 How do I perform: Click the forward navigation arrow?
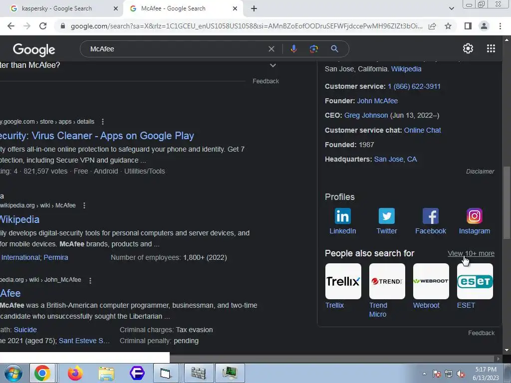[27, 26]
